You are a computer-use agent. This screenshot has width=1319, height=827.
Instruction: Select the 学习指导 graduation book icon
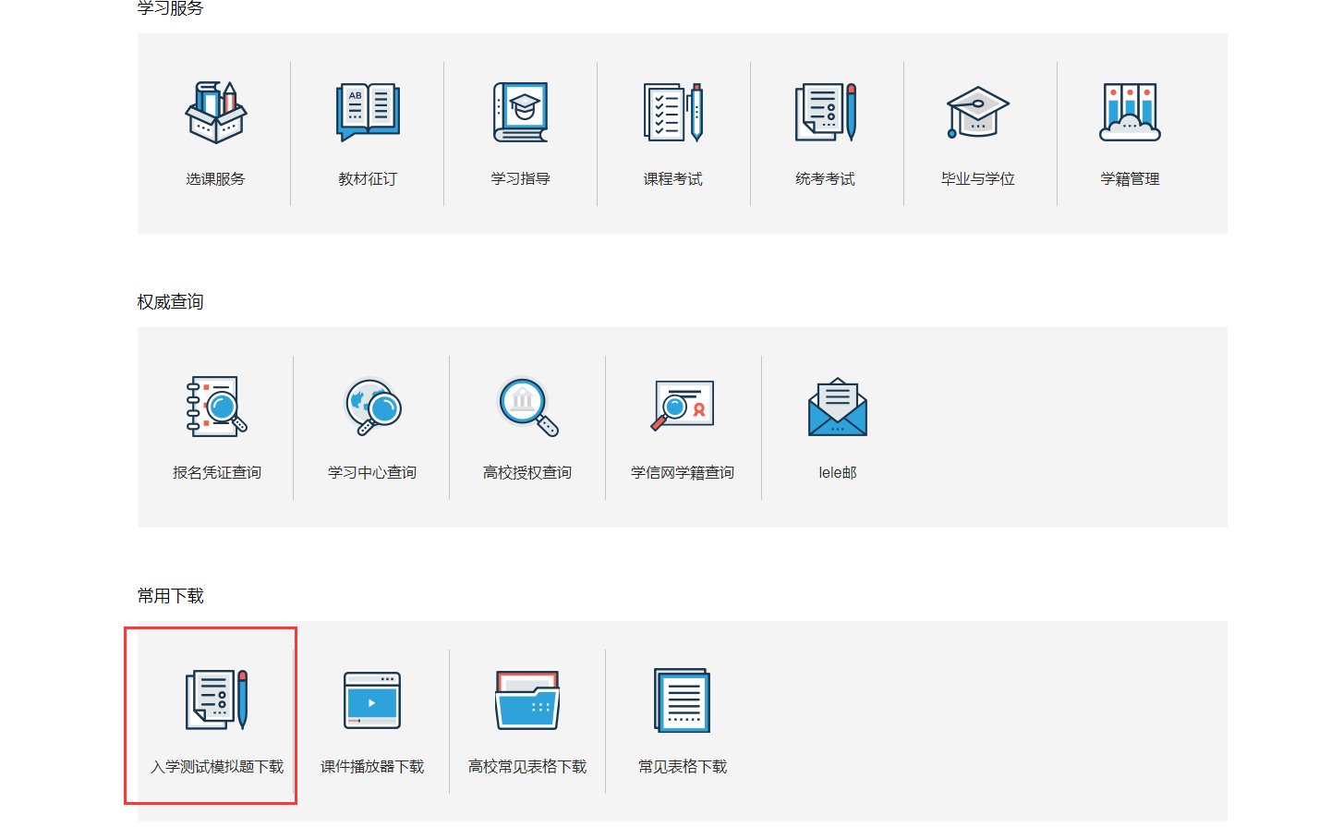[x=521, y=112]
